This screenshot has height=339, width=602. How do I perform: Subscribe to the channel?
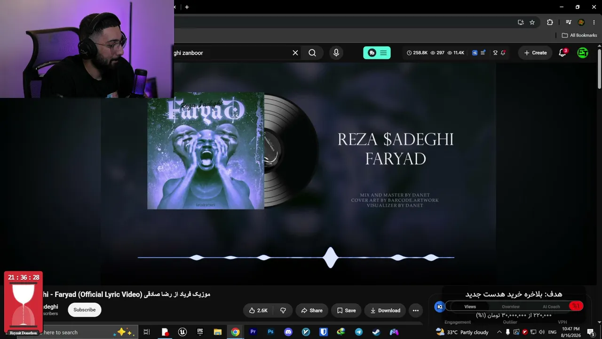85,310
